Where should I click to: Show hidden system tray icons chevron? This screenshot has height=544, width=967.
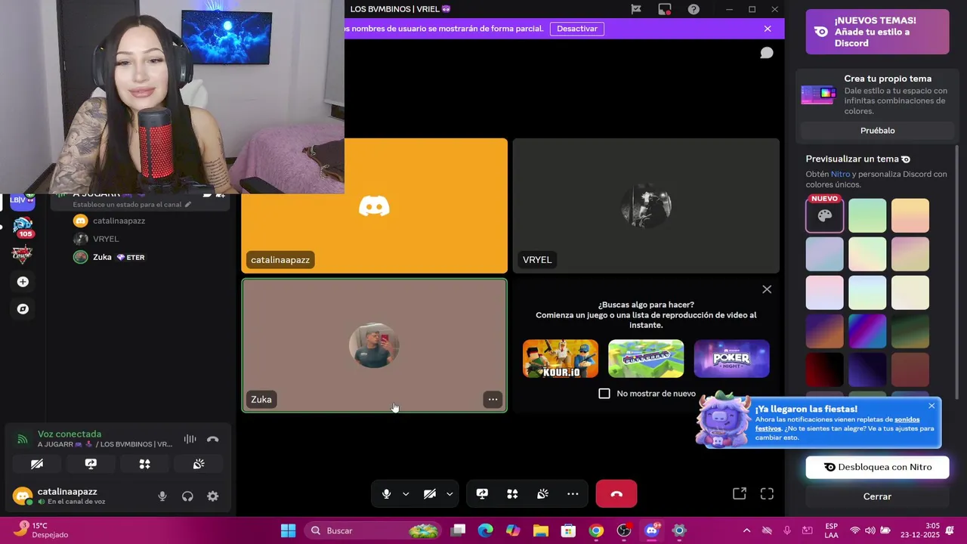coord(746,530)
